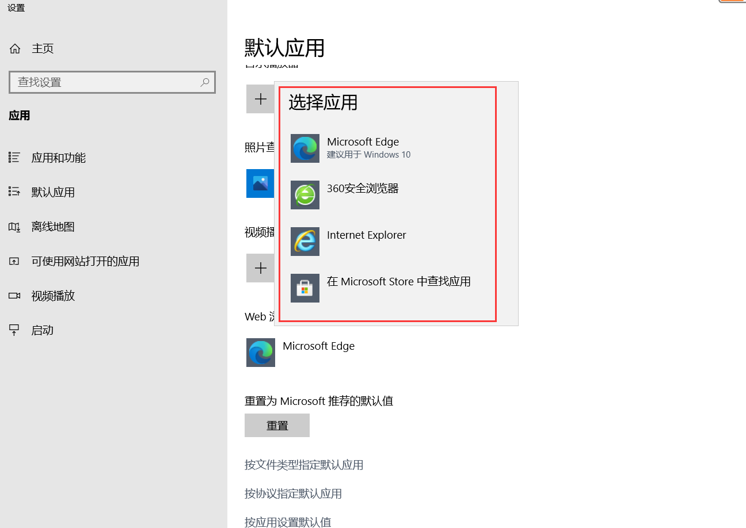Click the 可使用网站打开的应用 icon
The image size is (746, 528).
pos(14,261)
